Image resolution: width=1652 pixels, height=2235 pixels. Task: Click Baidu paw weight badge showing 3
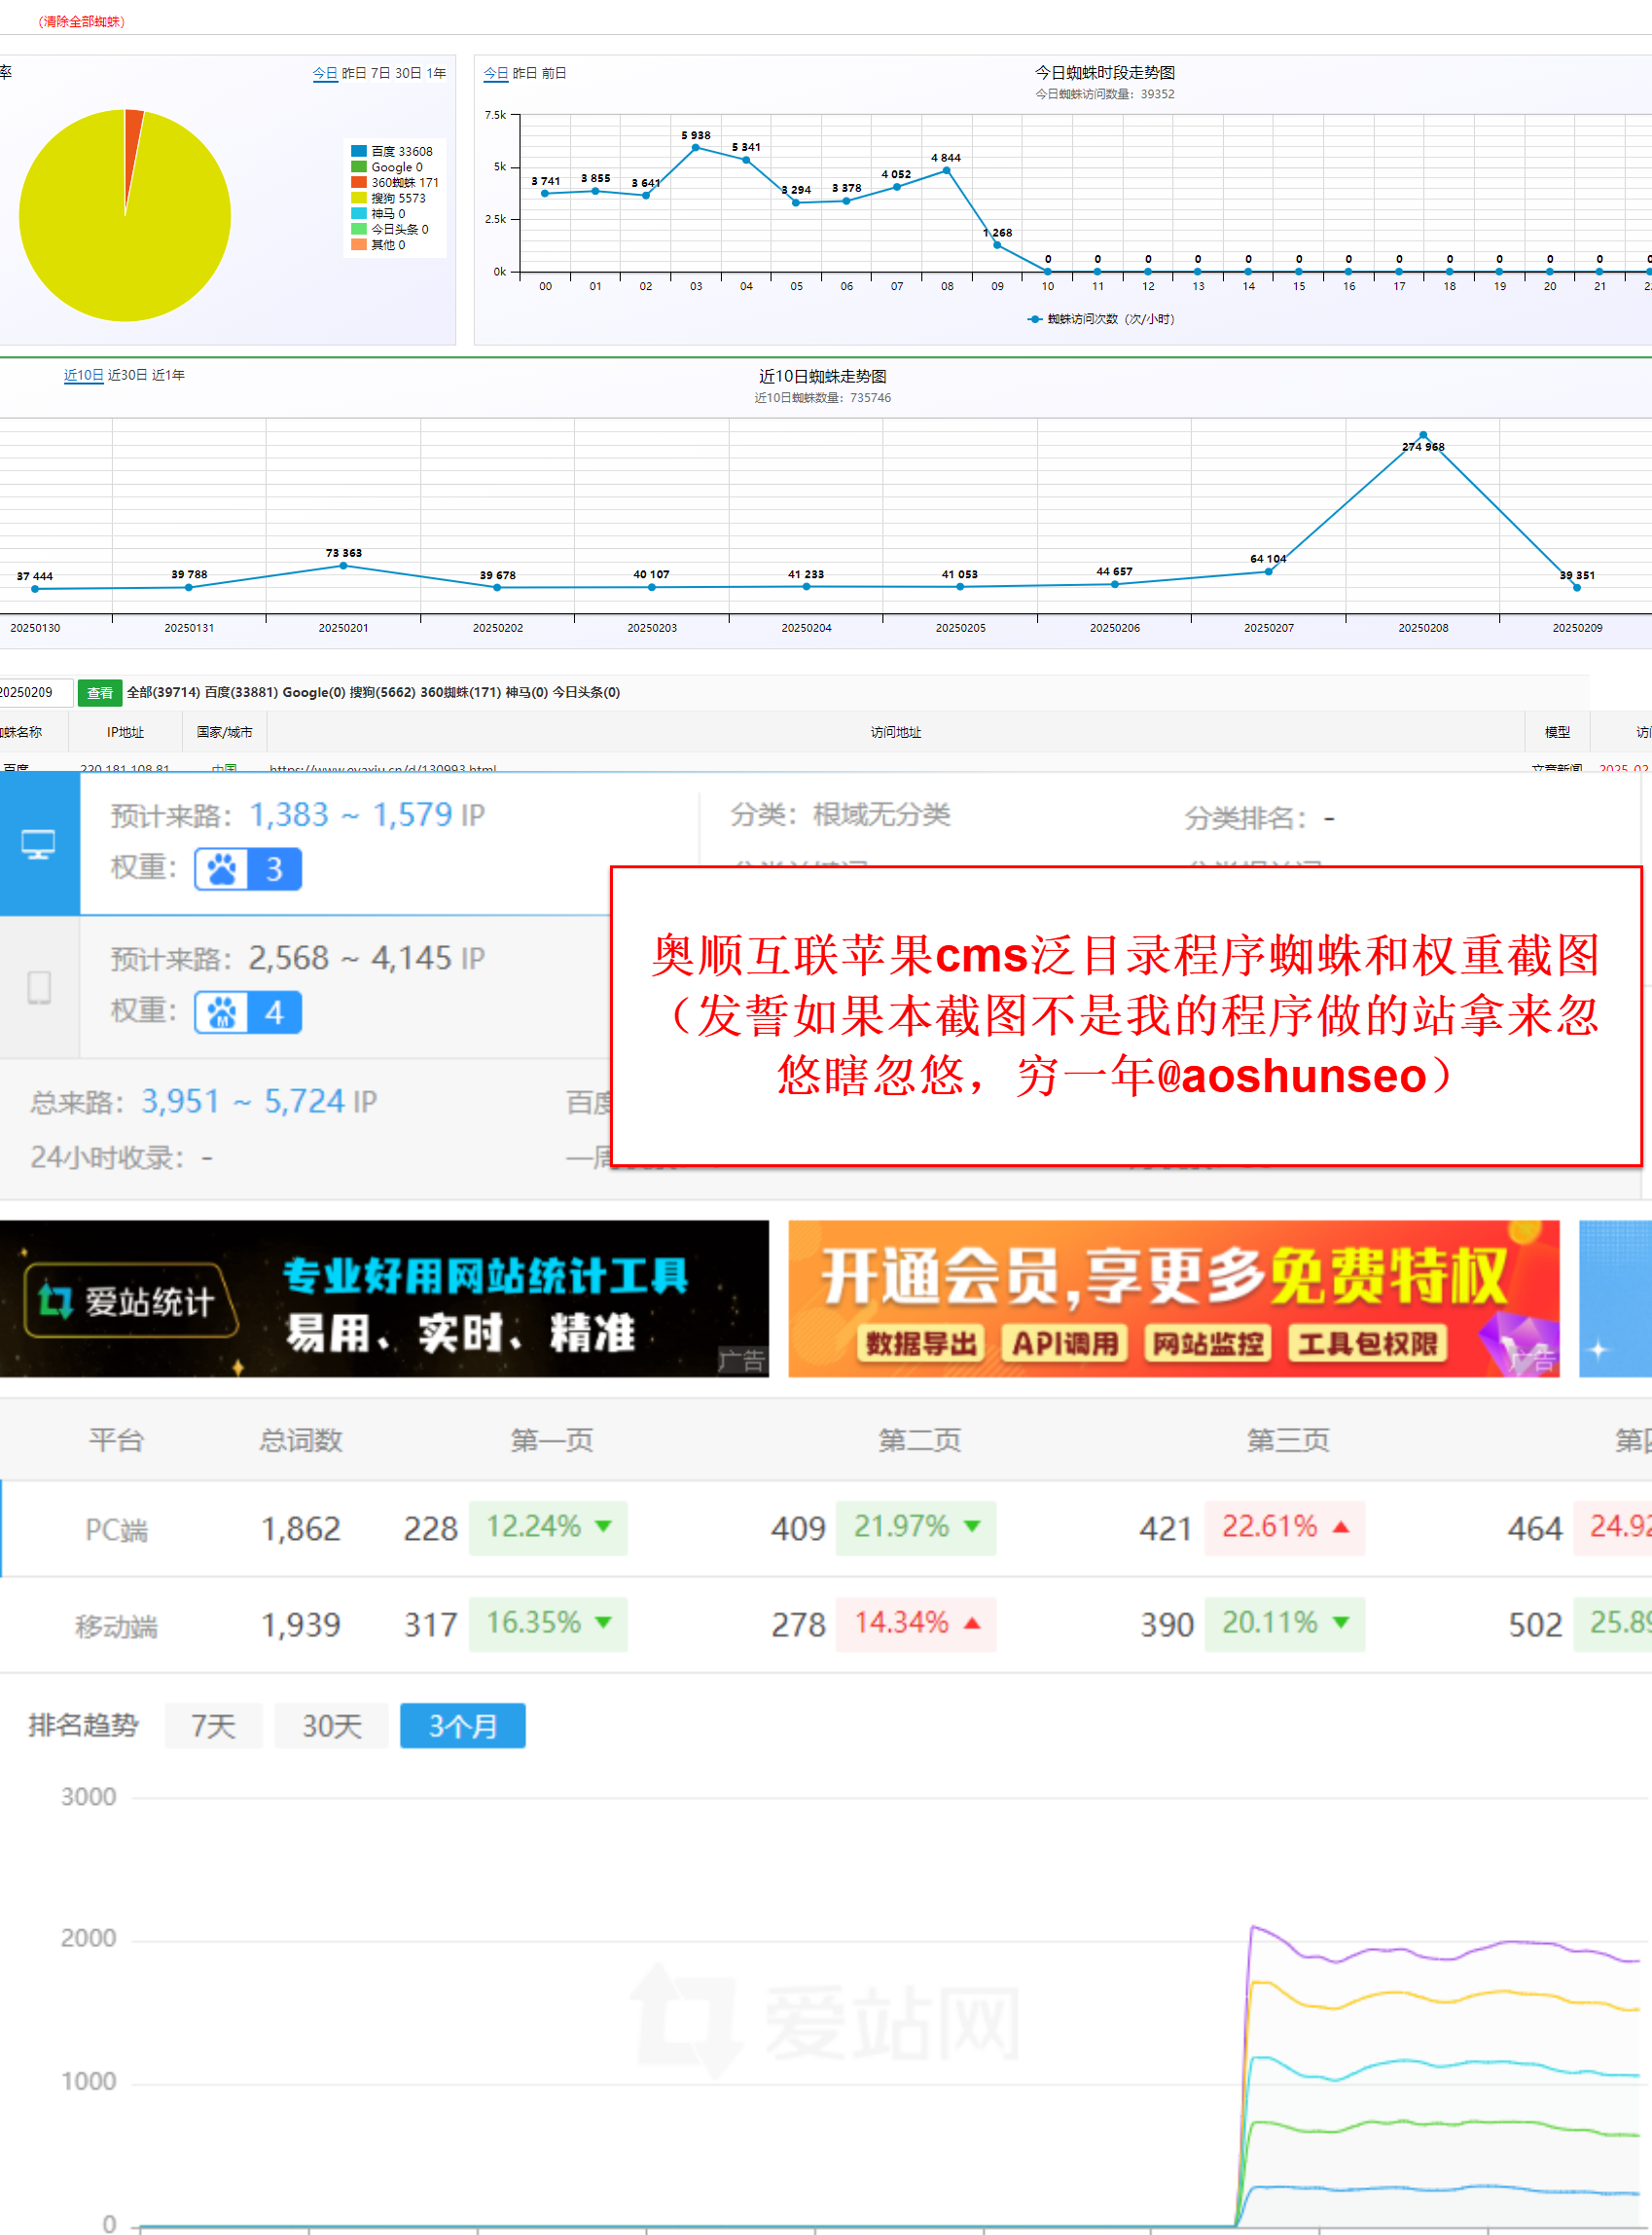(x=248, y=868)
